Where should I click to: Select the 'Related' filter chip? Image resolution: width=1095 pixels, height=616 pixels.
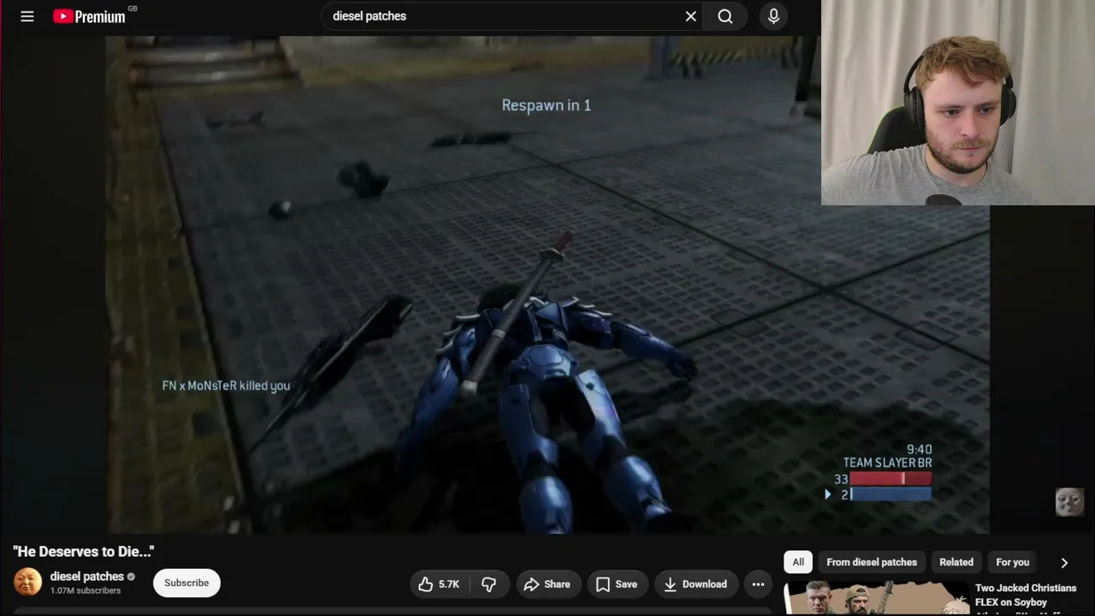[956, 562]
